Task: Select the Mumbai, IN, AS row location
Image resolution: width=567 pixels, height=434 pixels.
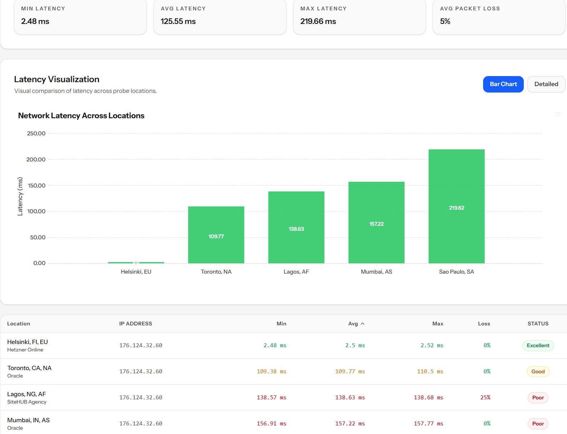Action: click(x=28, y=420)
